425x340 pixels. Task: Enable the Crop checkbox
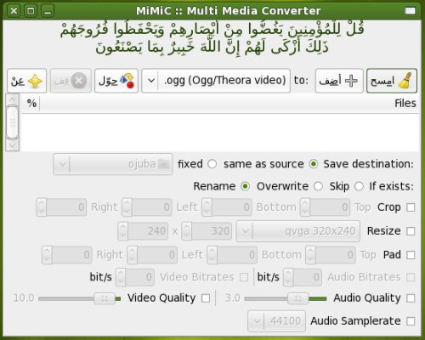click(x=411, y=207)
